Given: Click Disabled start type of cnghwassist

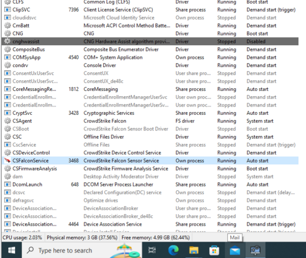Looking at the screenshot, I should 256,41.
